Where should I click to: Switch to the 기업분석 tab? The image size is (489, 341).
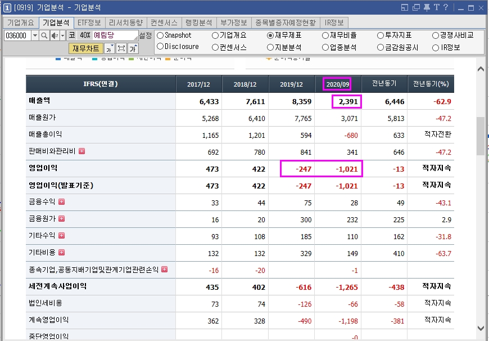coord(56,23)
